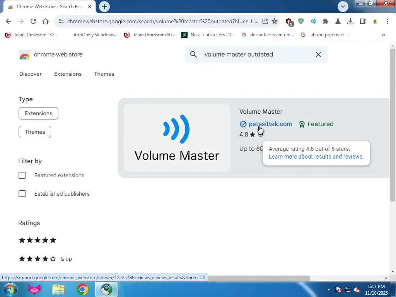This screenshot has width=396, height=297.
Task: Bookmark this page with the star icon
Action: (275, 22)
